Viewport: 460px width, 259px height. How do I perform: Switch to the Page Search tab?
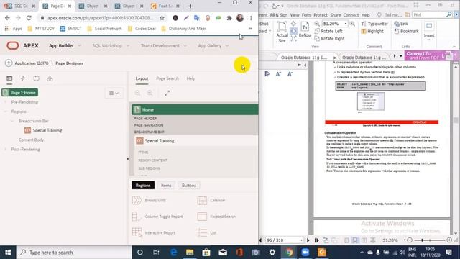[167, 78]
